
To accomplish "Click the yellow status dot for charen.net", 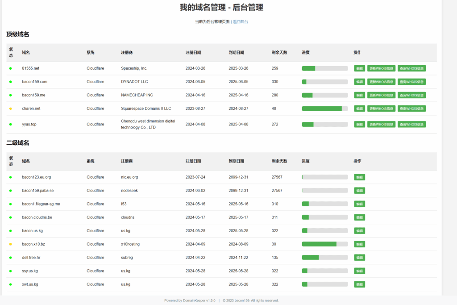I will pos(11,109).
